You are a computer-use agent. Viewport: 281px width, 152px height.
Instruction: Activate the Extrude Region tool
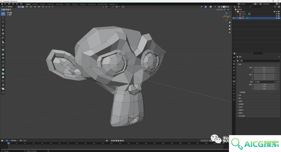pyautogui.click(x=3, y=50)
